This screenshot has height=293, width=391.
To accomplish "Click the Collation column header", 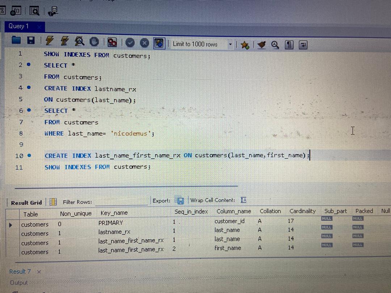I will click(x=270, y=211).
